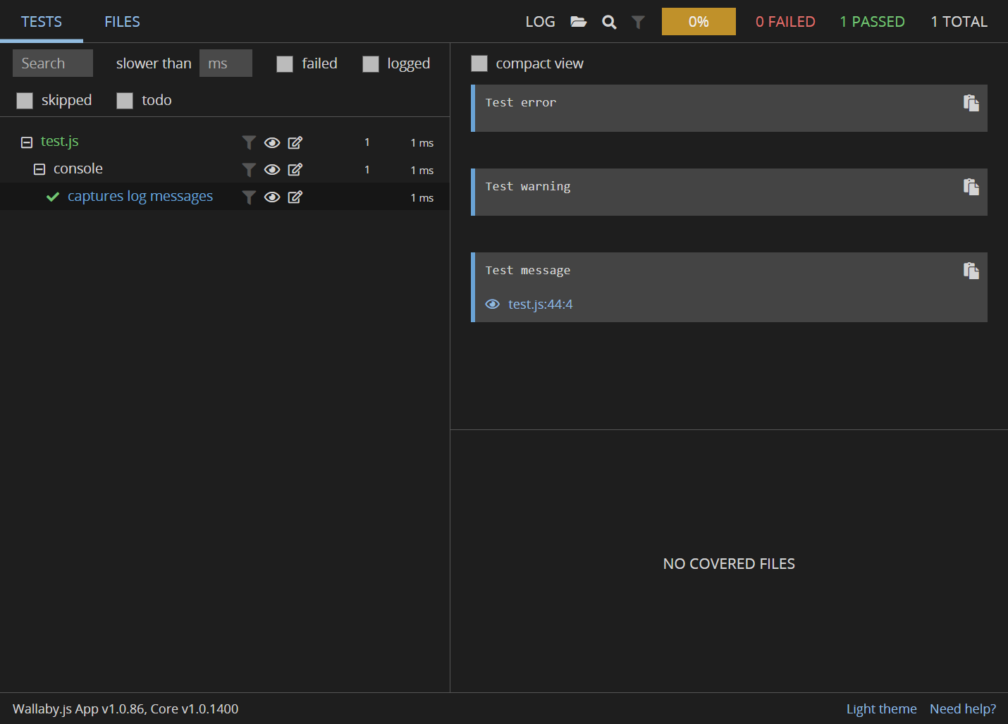The image size is (1008, 724).
Task: Click the filter funnel beside captures log messages
Action: click(248, 197)
